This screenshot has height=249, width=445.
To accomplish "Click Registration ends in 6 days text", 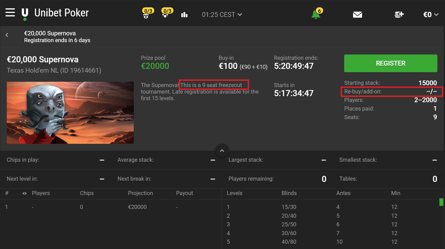I will (57, 40).
